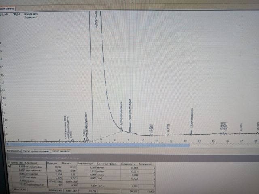The height and width of the screenshot is (194, 259).
Task: Switch to the Компоненты tab
Action: [13, 151]
